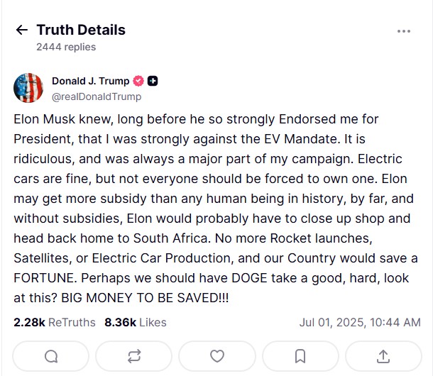View the 2.28k ReTruths list
This screenshot has width=433, height=376.
click(x=54, y=322)
